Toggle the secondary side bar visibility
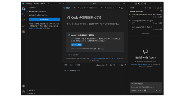 [x=145, y=3]
